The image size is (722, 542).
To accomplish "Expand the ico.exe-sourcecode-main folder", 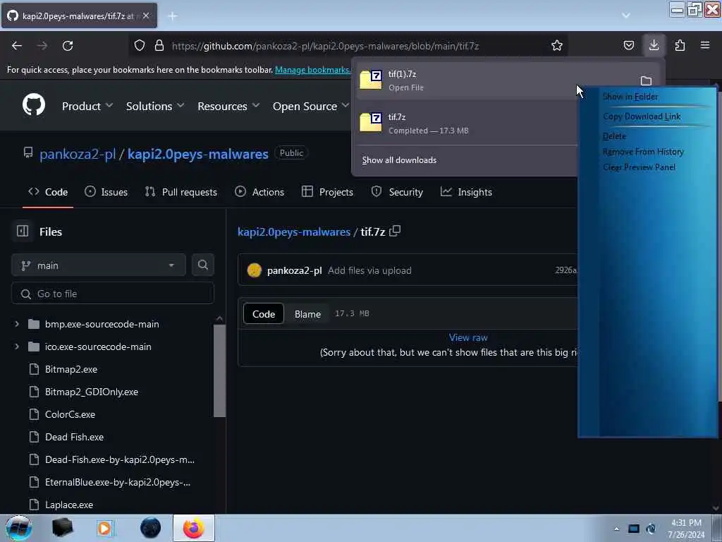I will point(17,346).
